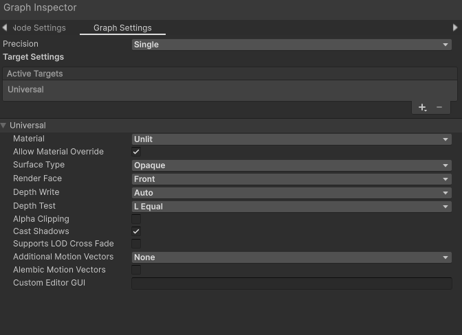Open the Depth Write dropdown
This screenshot has width=462, height=335.
click(291, 193)
